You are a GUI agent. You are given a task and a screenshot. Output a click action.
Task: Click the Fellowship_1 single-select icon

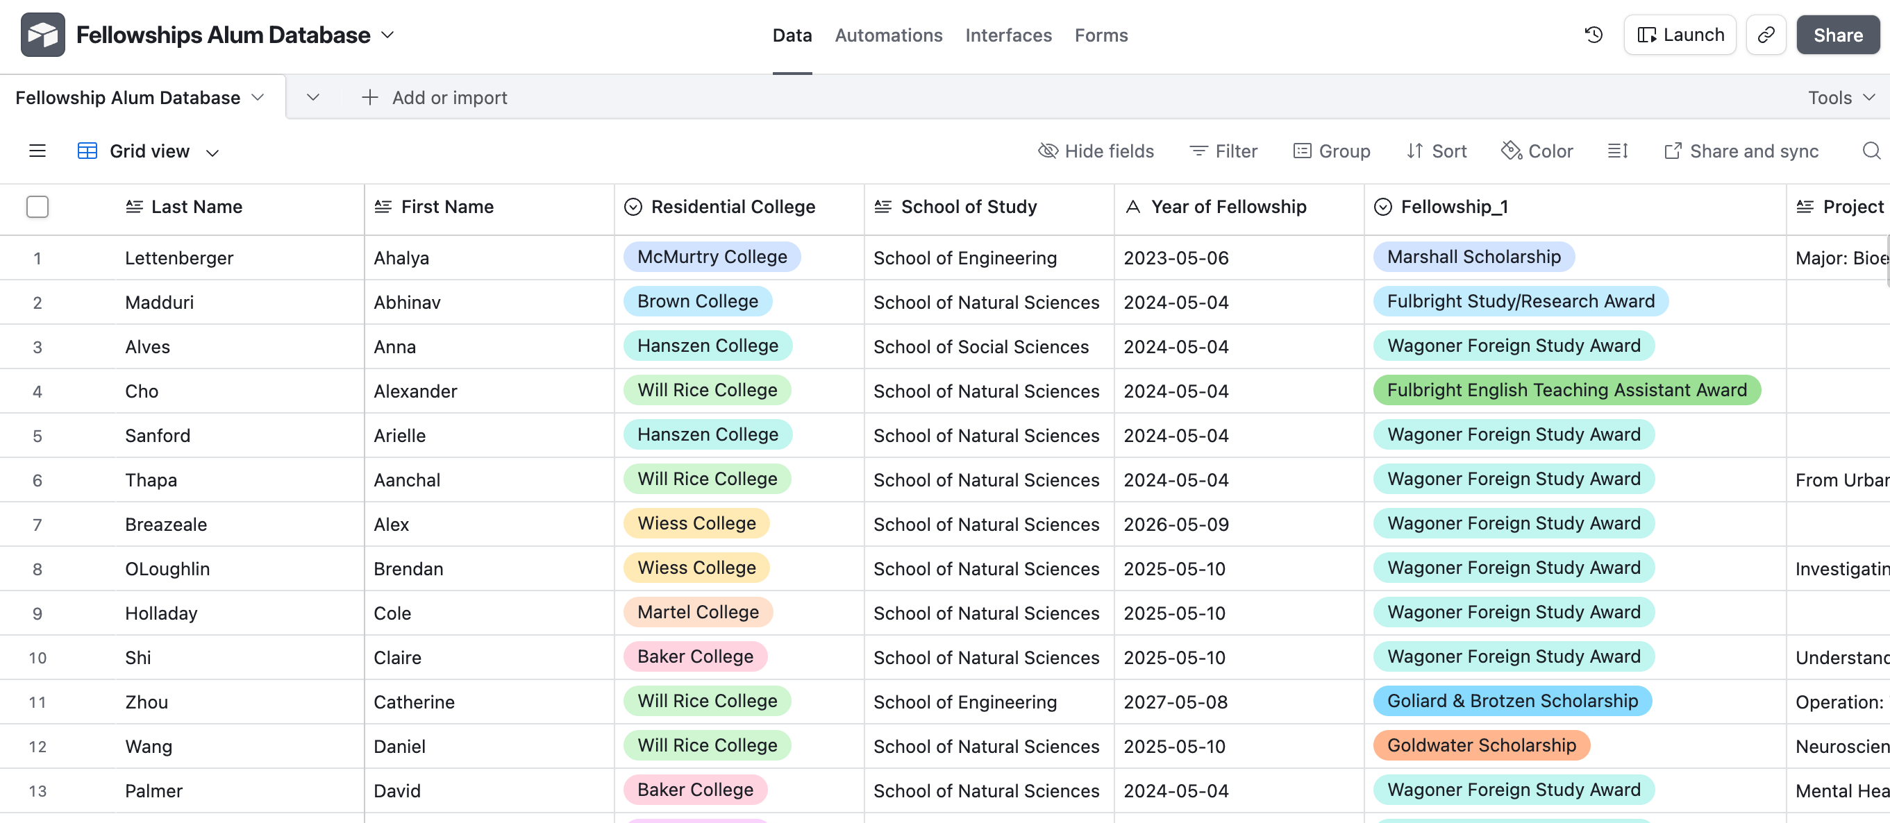[1383, 206]
